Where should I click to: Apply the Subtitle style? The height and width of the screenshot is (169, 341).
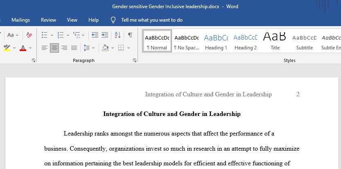click(305, 41)
